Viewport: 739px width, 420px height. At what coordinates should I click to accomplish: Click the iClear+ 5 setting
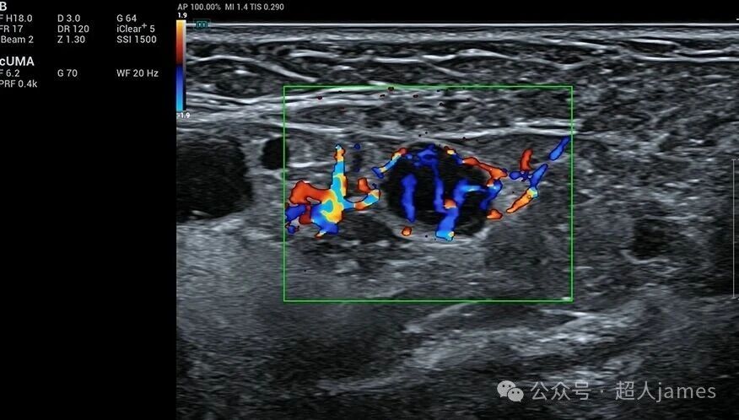(135, 29)
